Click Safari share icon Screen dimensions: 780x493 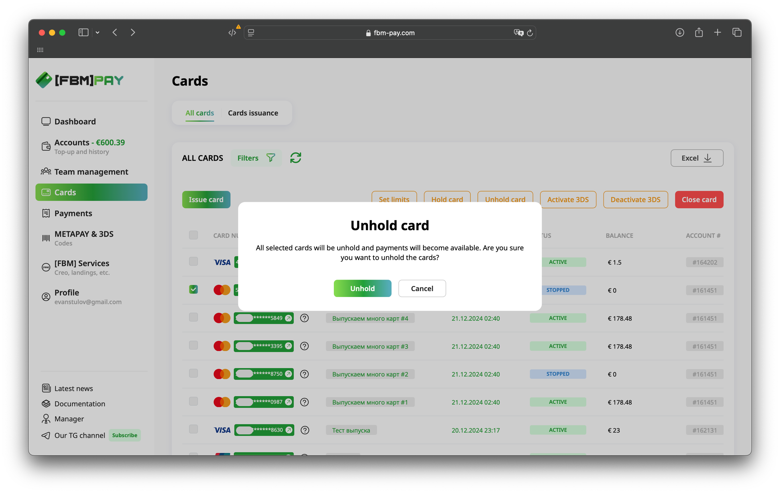(699, 32)
